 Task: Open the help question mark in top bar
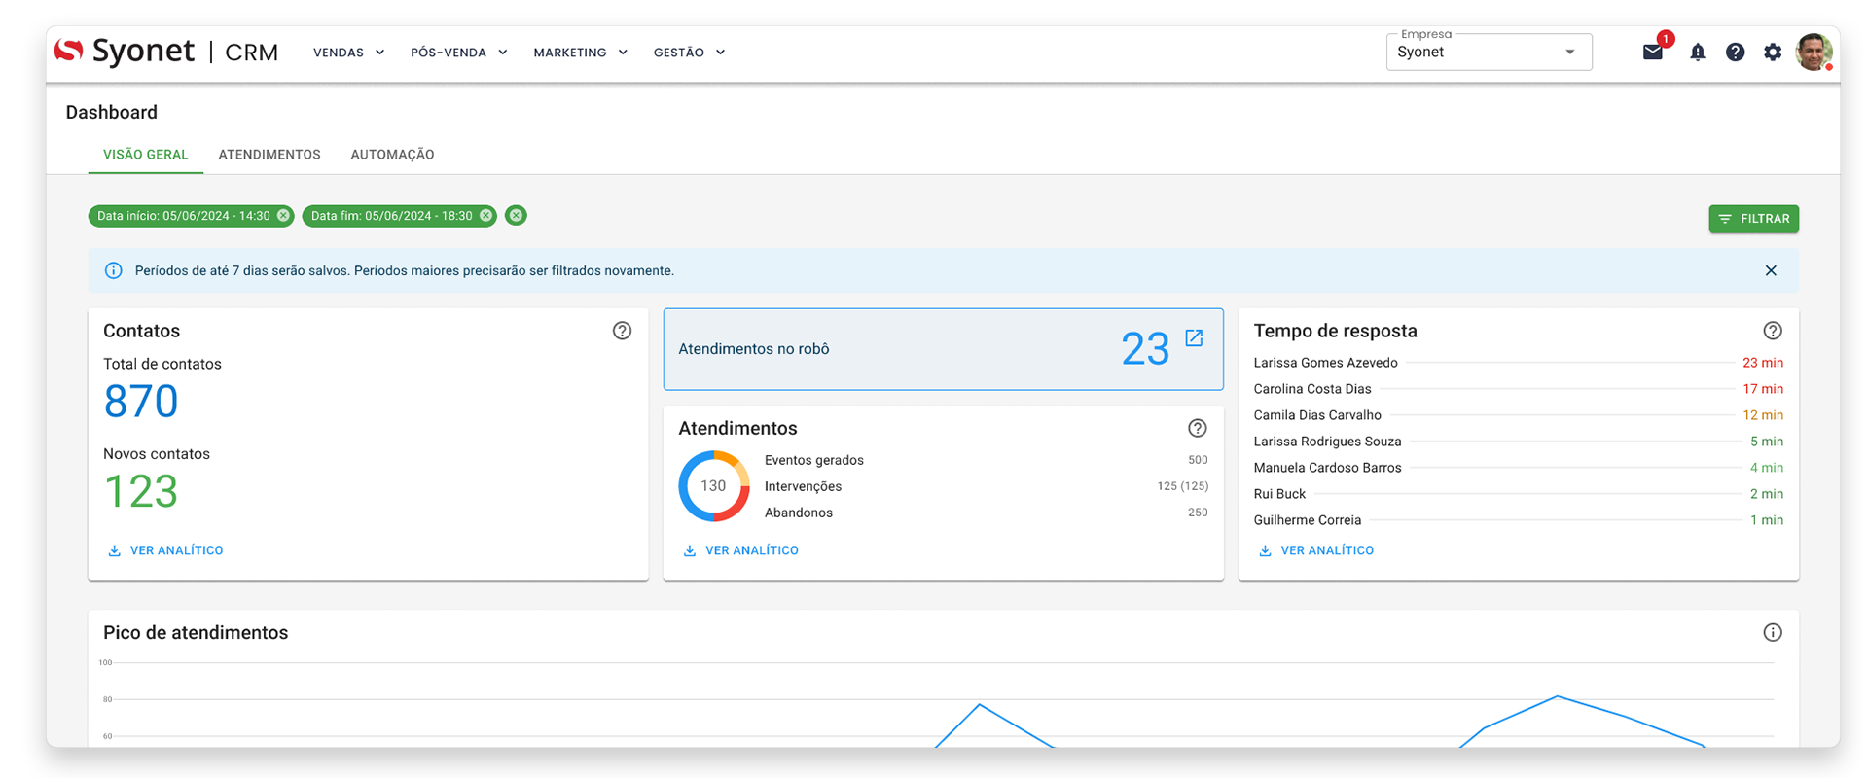(1735, 53)
